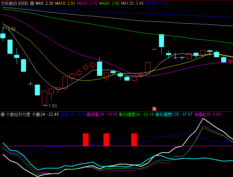Click the MA120: 3.45 legend label
The height and width of the screenshot is (177, 233).
(133, 3)
